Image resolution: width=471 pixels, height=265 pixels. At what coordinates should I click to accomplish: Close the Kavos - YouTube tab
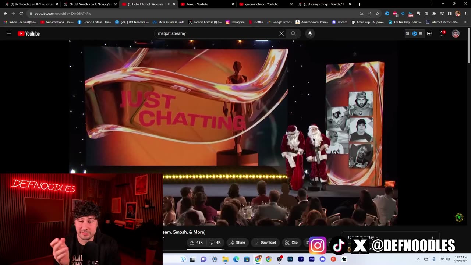(x=233, y=4)
